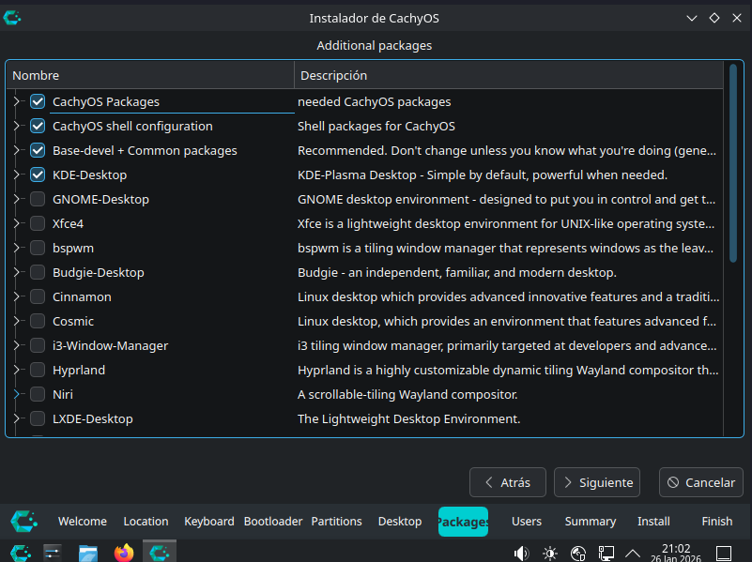Check the Hyprland package group

(x=38, y=370)
